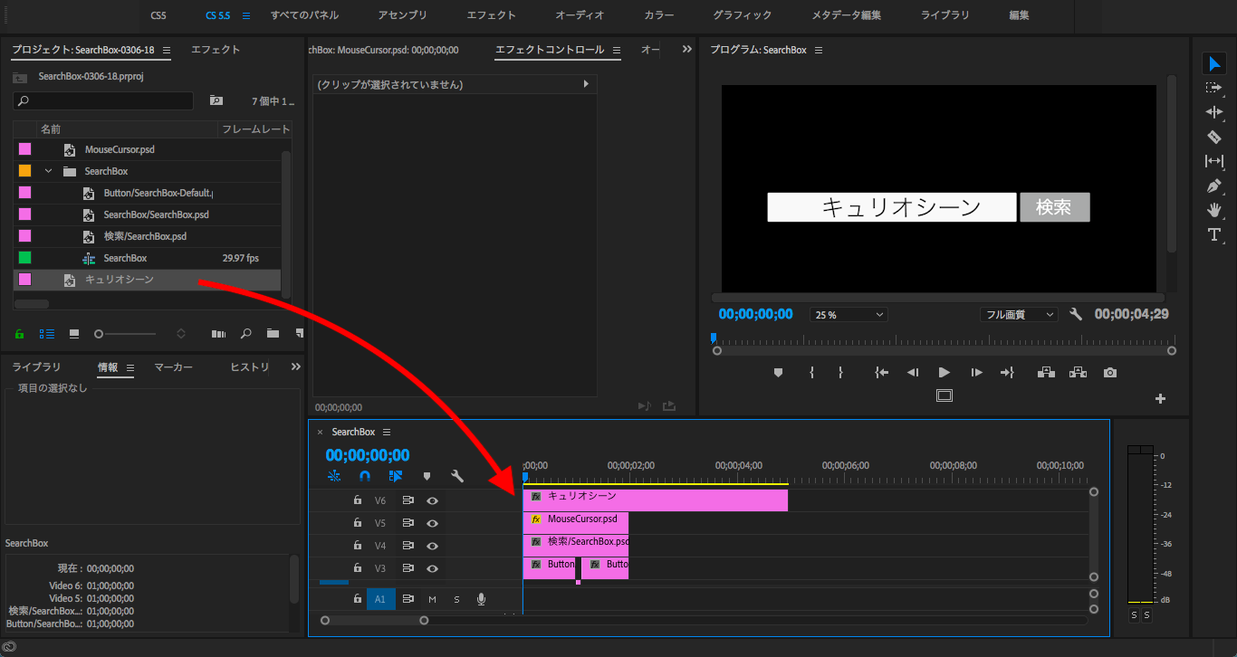
Task: Toggle the lock on track V5
Action: pyautogui.click(x=358, y=523)
